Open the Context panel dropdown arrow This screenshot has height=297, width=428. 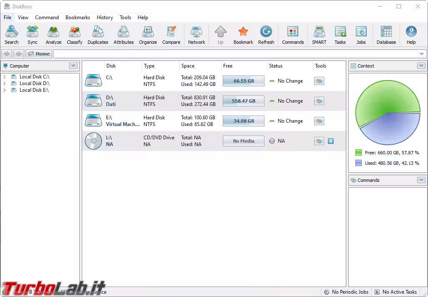(421, 66)
